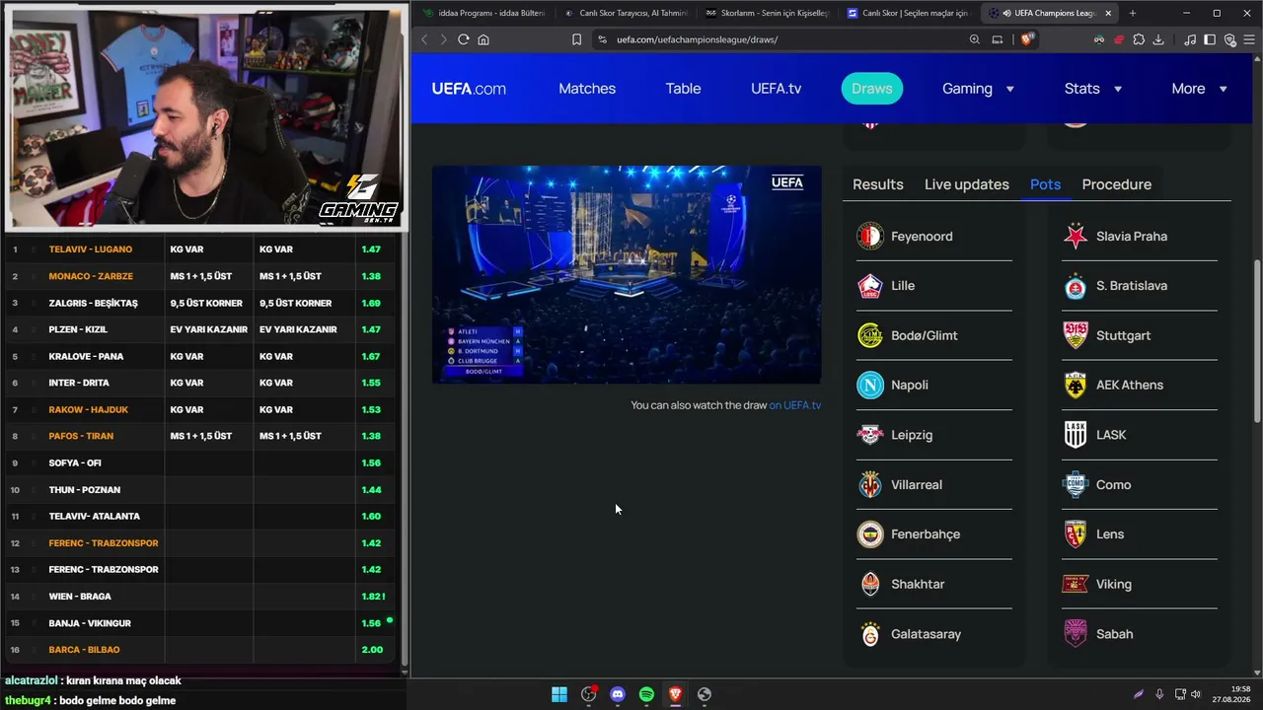1263x710 pixels.
Task: Click the Lens club crest
Action: point(1076,534)
